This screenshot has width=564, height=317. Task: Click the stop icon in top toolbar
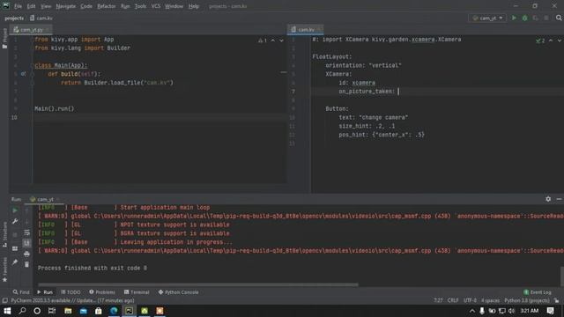point(546,18)
